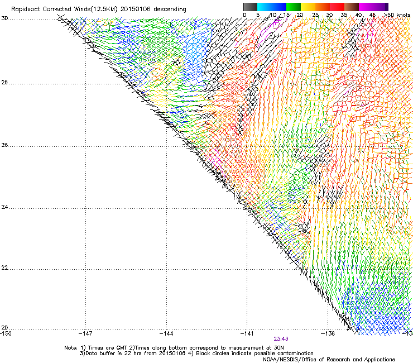Click the cyan-blue 5-15 knots legend band
Screen dimensions: 413x363
(272, 7)
